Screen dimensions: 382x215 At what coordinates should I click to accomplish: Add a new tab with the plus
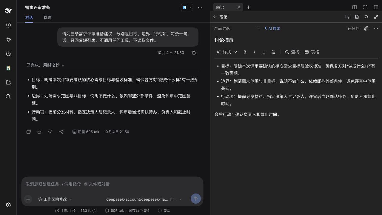pos(248,7)
